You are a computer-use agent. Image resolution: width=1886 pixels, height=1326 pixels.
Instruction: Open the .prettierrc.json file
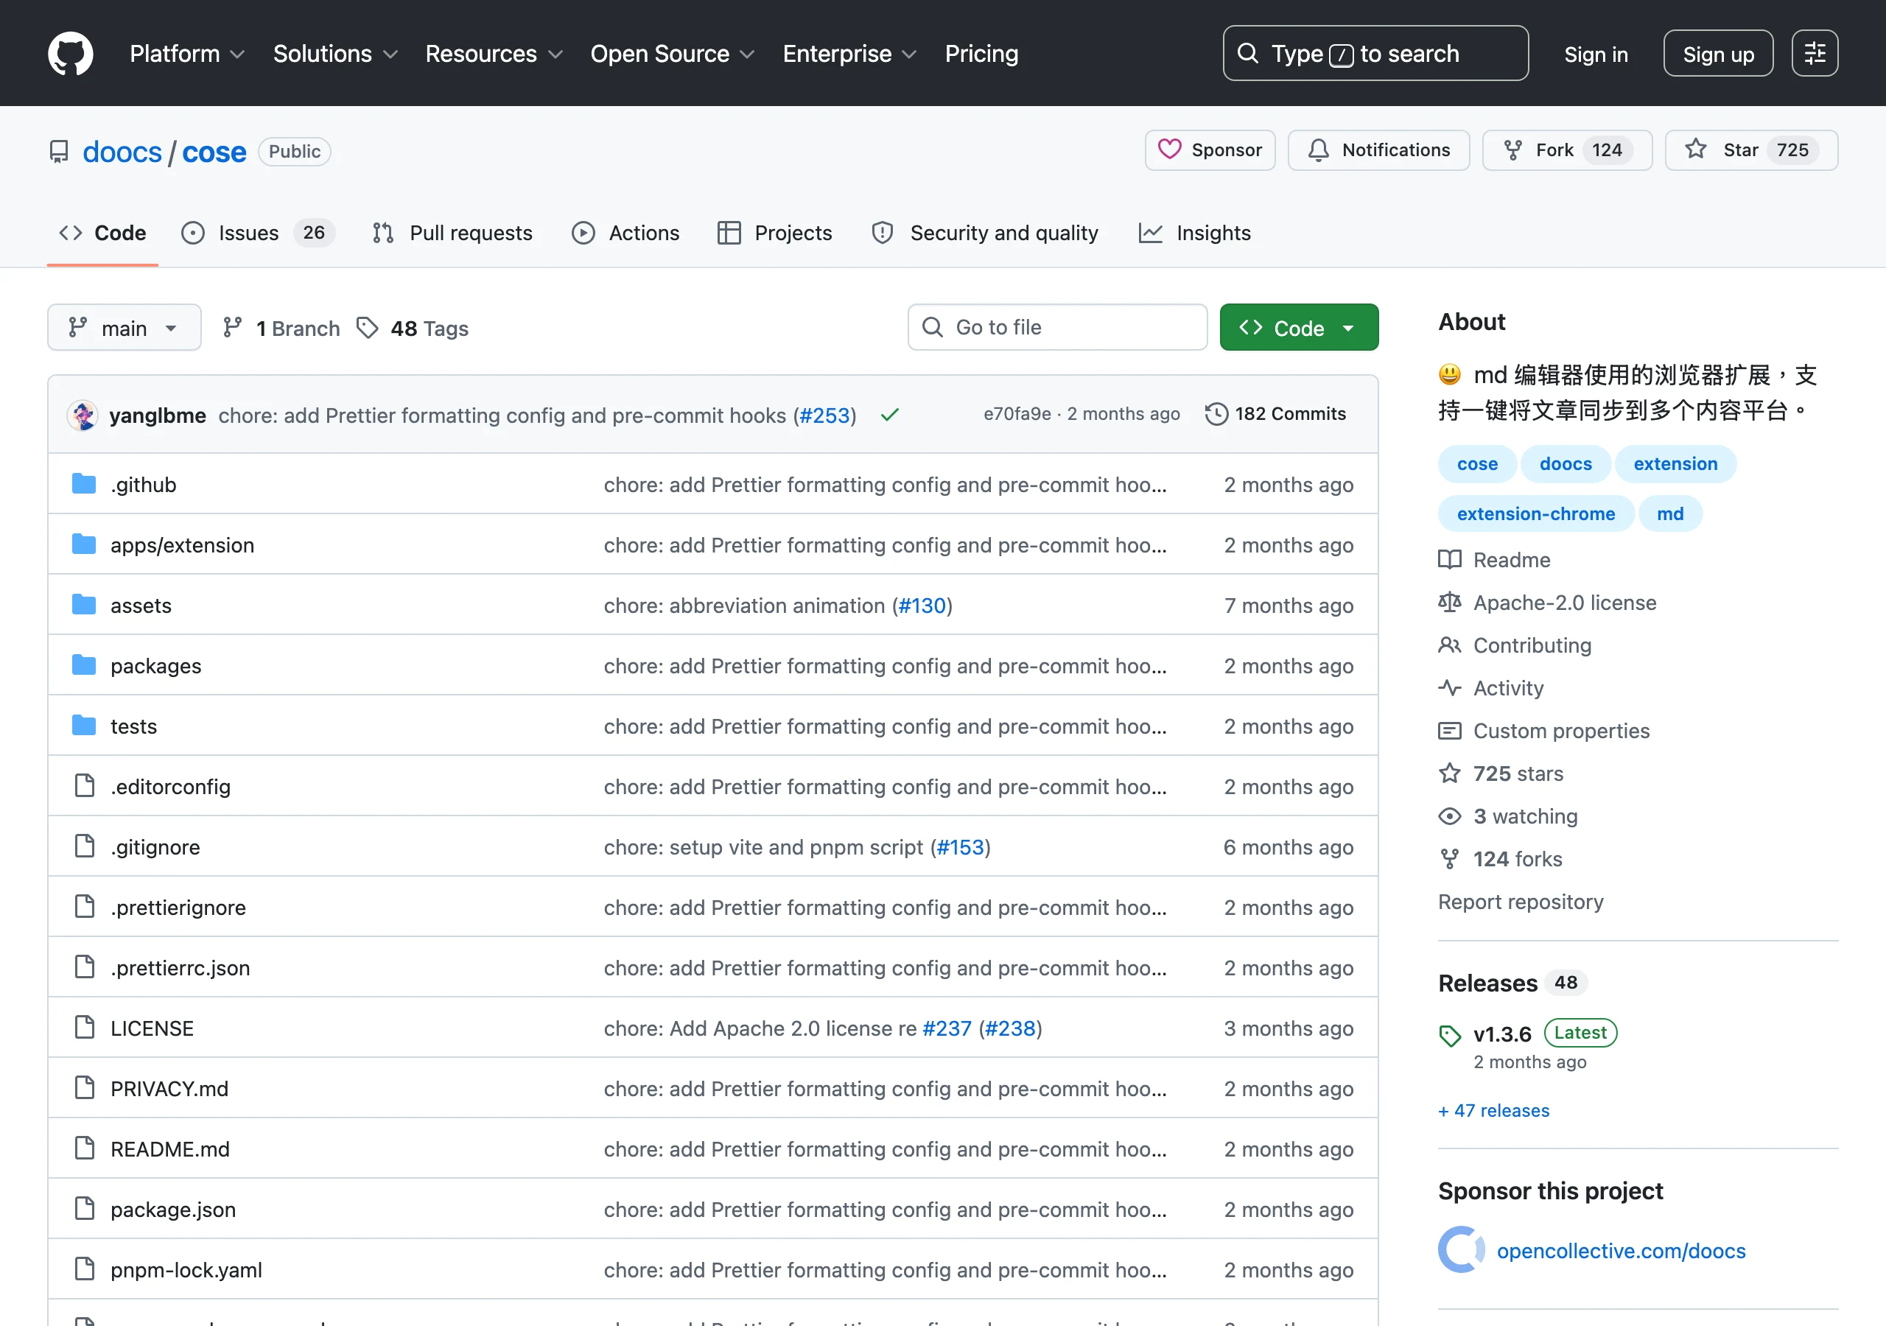coord(180,968)
